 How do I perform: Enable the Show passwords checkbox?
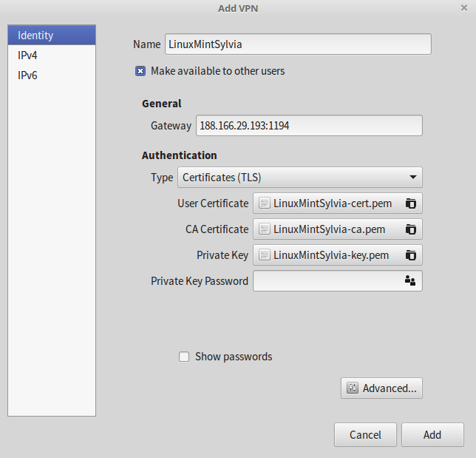(184, 357)
